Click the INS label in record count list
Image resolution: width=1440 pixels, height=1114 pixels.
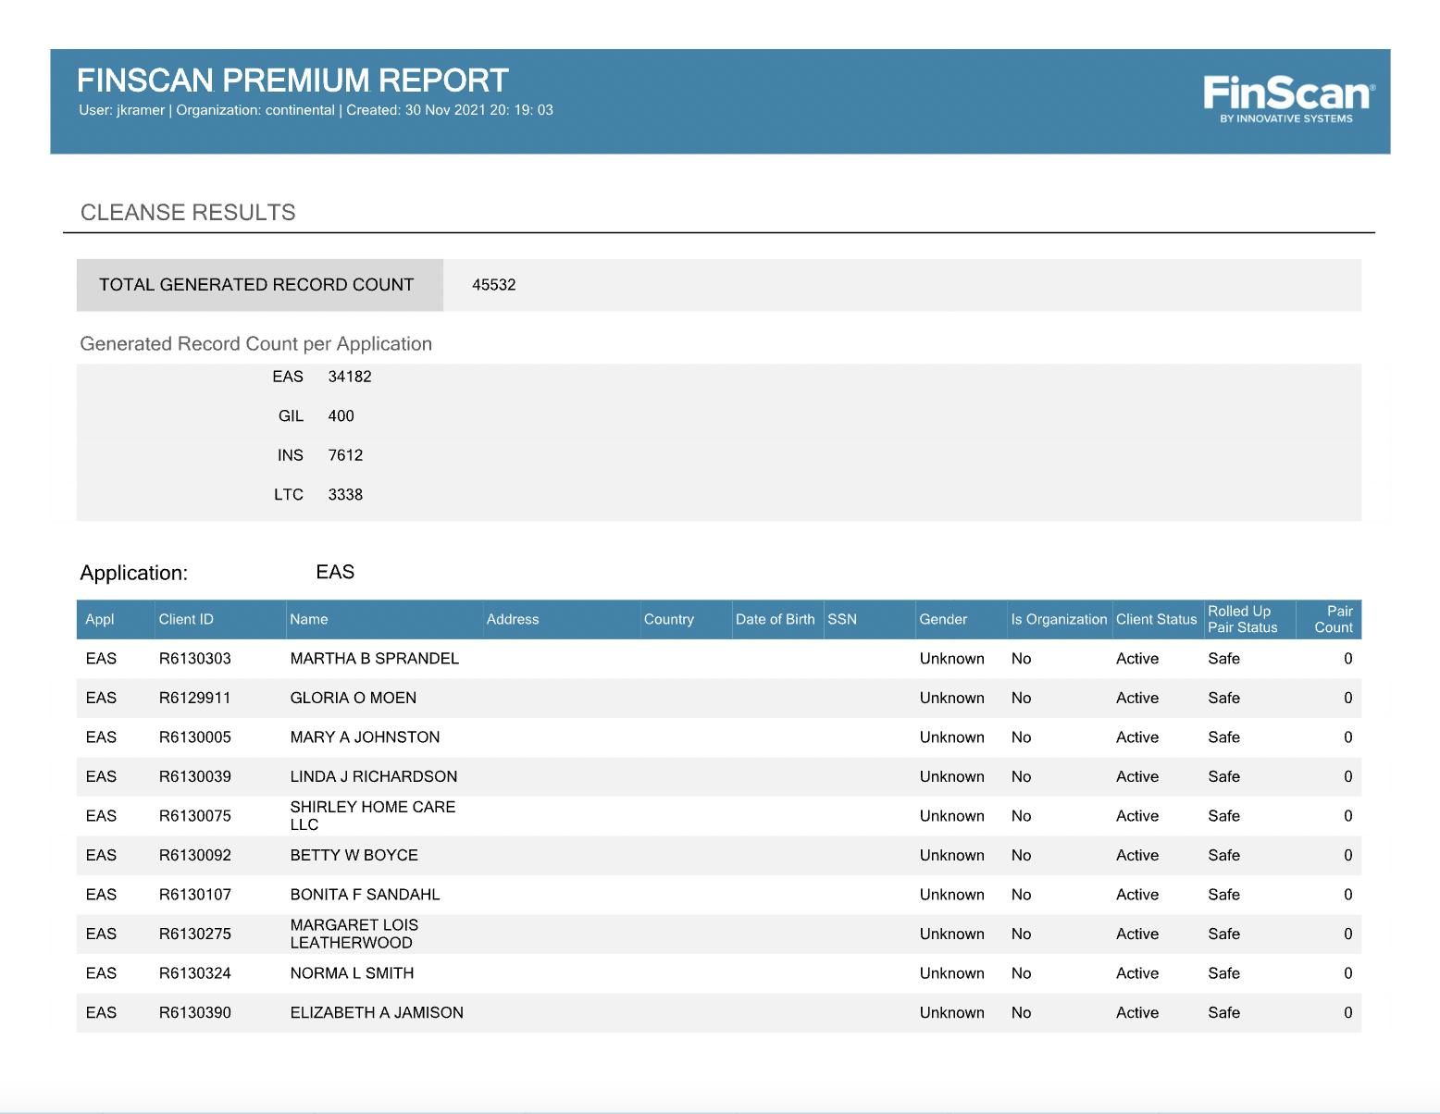point(291,455)
